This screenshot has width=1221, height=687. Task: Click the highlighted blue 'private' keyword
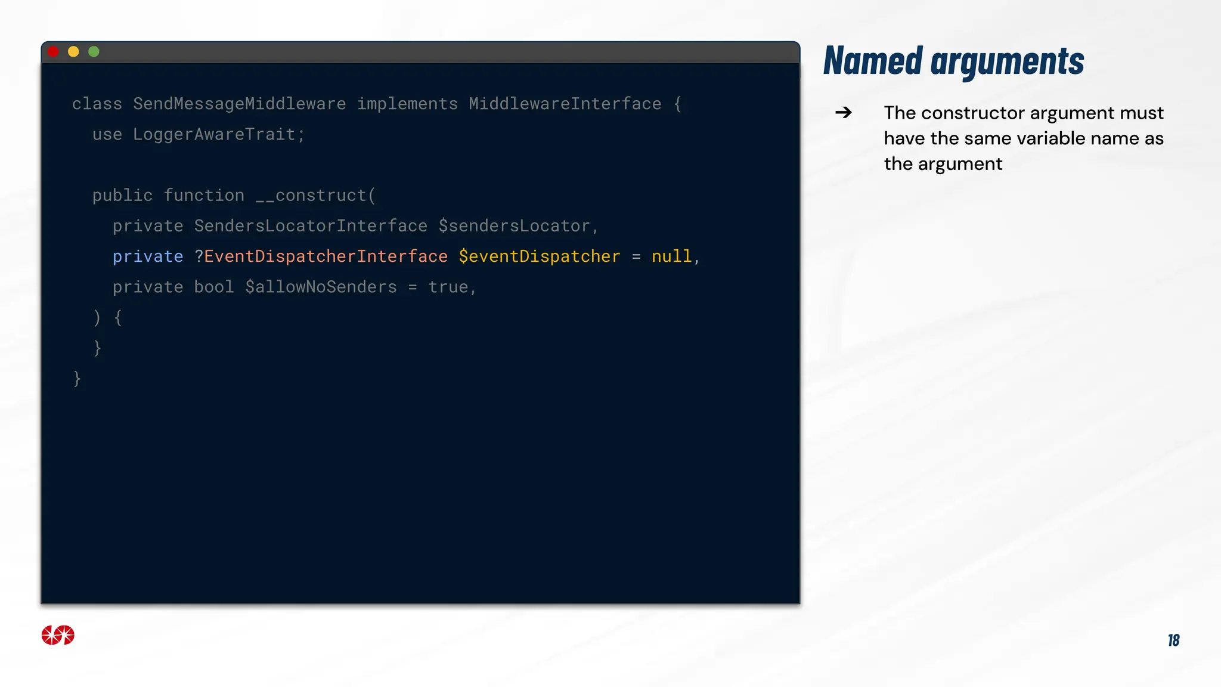pyautogui.click(x=148, y=256)
